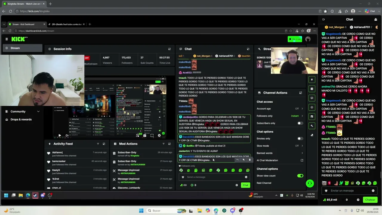This screenshot has height=215, width=382.
Task: Open the browser Chat sidebar button
Action: [370, 11]
